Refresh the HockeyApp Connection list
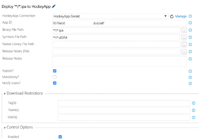199x139 pixels. click(x=172, y=16)
